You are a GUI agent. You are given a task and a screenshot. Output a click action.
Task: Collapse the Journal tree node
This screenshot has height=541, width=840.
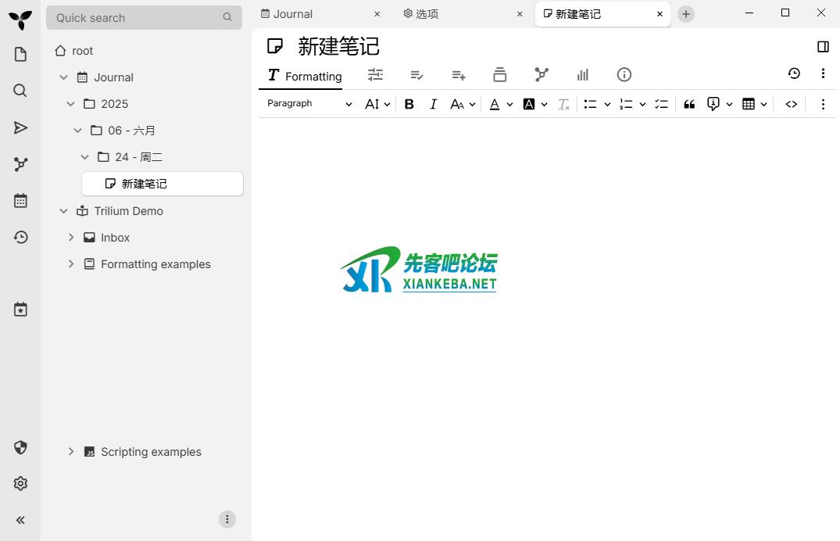[x=64, y=77]
